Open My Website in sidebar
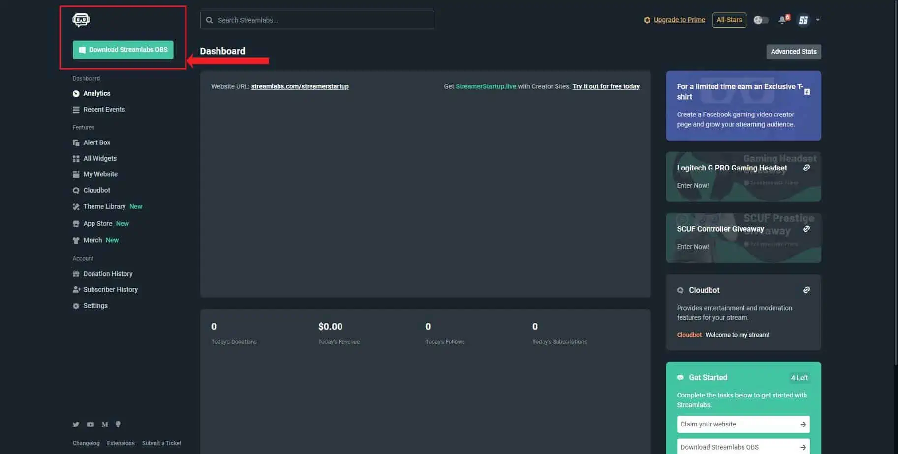 pos(100,174)
